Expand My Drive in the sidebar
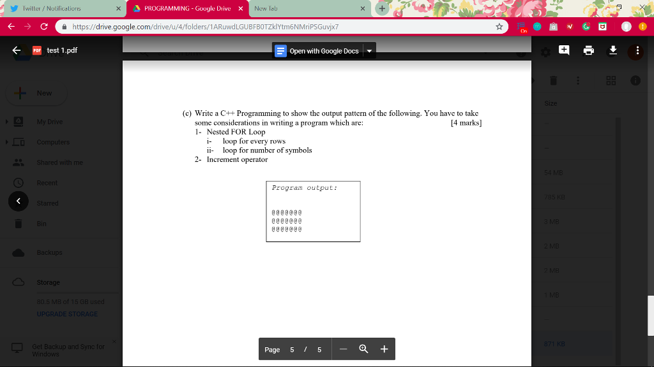 point(6,121)
